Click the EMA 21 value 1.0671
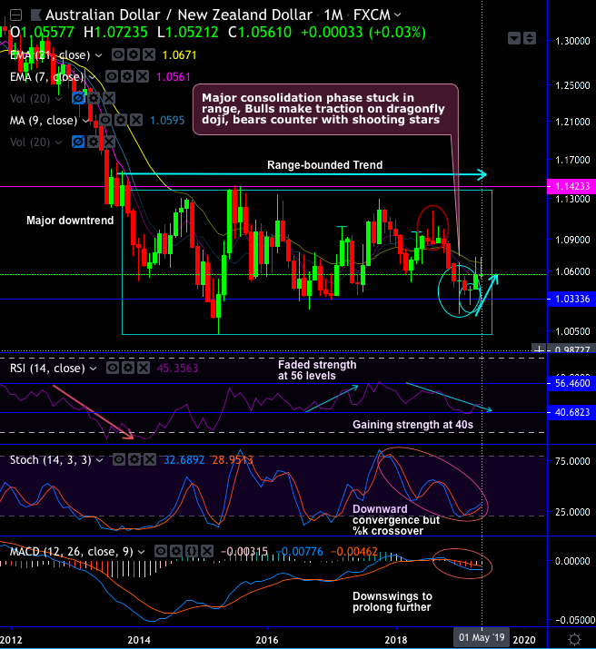 click(179, 55)
